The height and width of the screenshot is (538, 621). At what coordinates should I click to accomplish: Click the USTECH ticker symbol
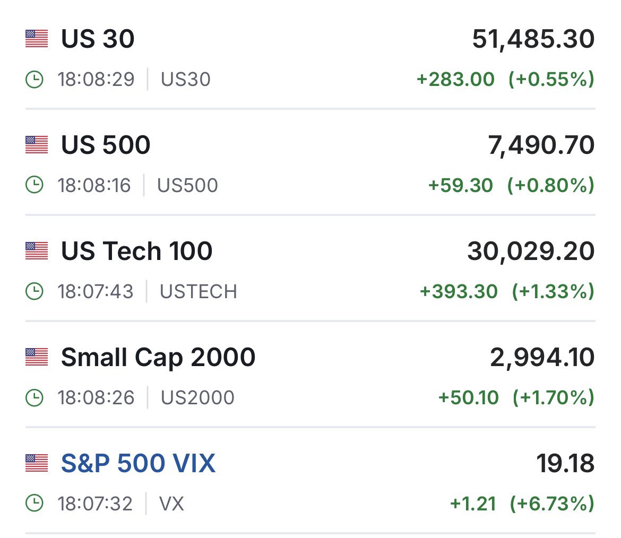coord(199,292)
